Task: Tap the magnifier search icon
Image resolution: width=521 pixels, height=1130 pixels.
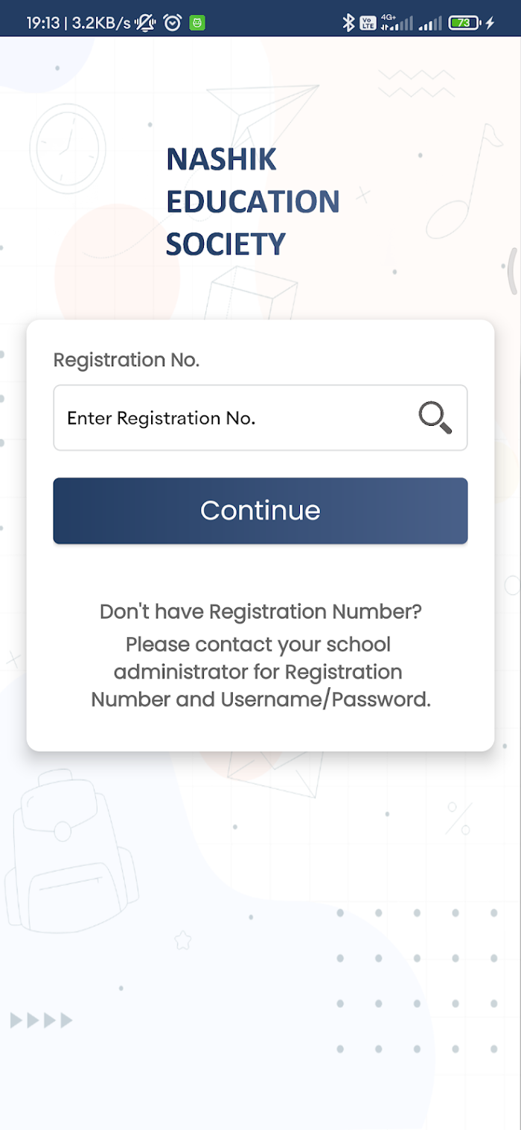Action: 435,418
